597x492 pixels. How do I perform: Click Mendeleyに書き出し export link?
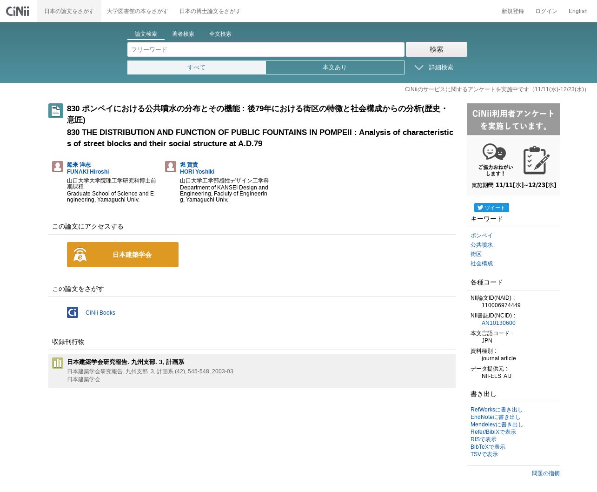[x=497, y=425]
